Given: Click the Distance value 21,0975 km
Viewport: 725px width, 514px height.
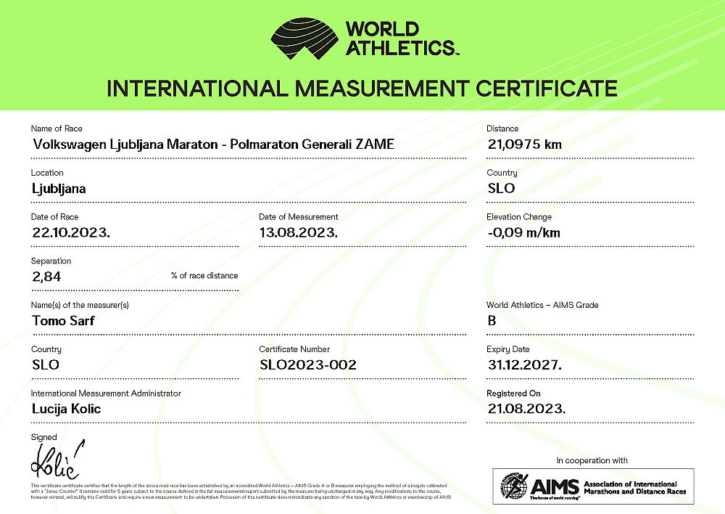Looking at the screenshot, I should [x=525, y=144].
